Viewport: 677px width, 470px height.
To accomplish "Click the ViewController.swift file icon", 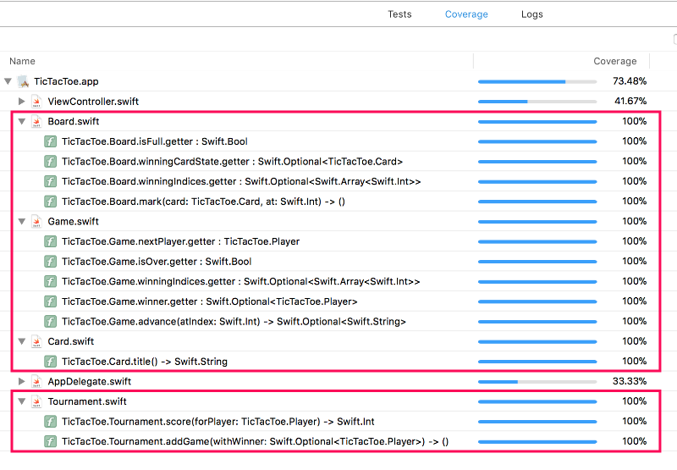I will click(x=36, y=102).
